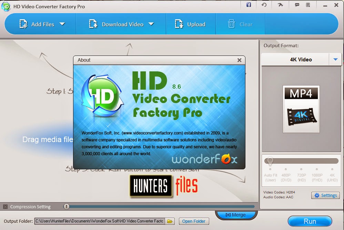Expand the output format dropdown arrow
Screen dimensions: 344x230
coord(335,59)
